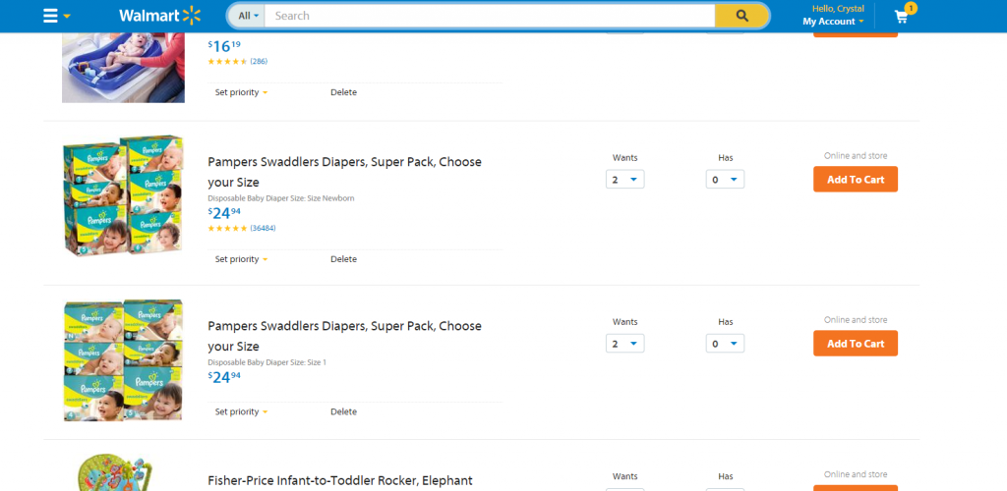Click the $16.19 price text
The image size is (1007, 491).
[x=224, y=46]
